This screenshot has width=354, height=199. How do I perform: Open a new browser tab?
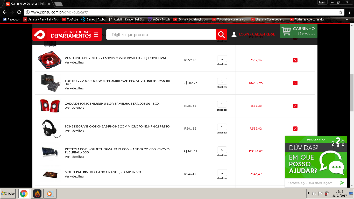tap(58, 4)
